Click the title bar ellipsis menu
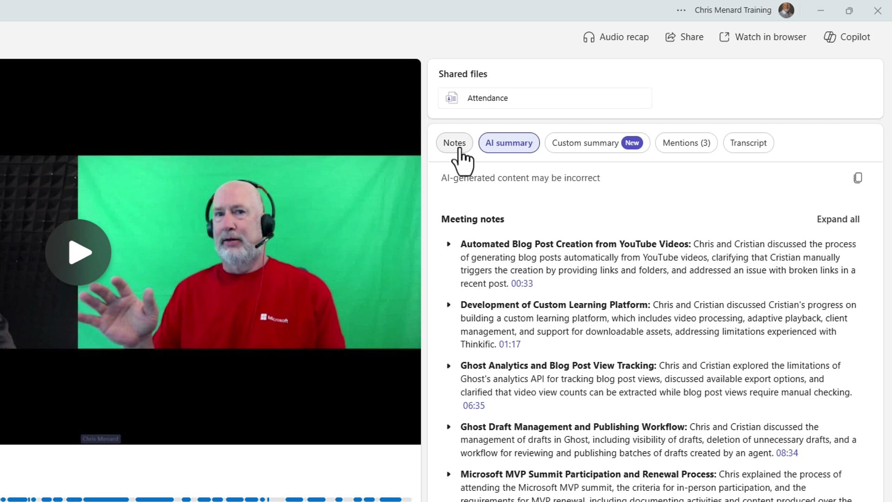892x502 pixels. [x=681, y=10]
